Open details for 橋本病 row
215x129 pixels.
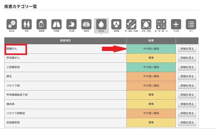(x=187, y=104)
